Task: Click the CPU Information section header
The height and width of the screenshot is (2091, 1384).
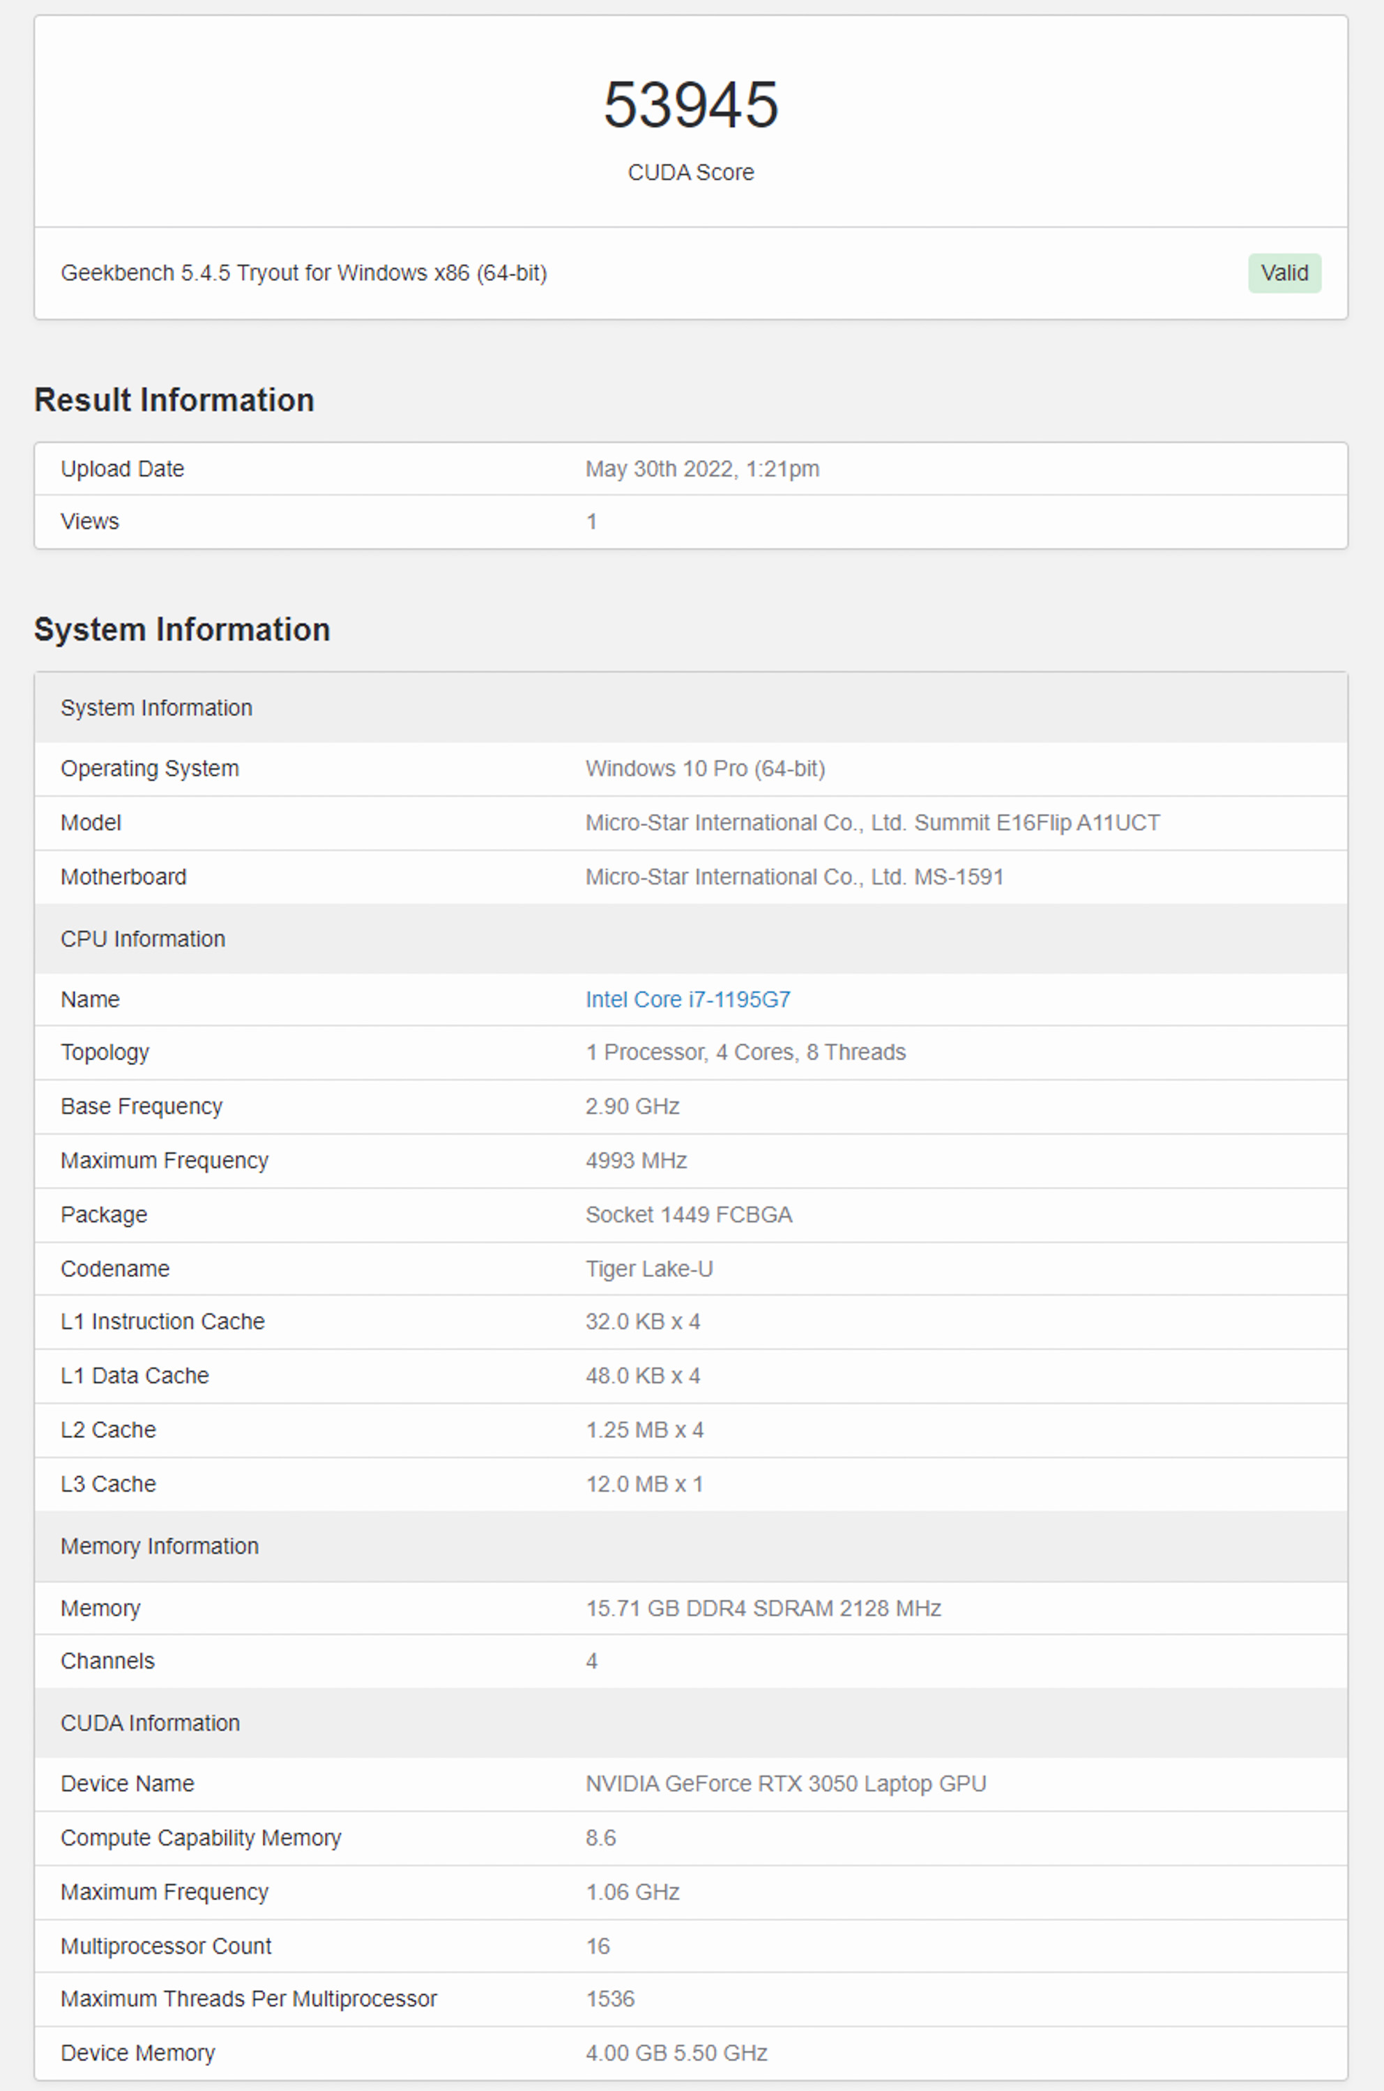Action: point(691,939)
